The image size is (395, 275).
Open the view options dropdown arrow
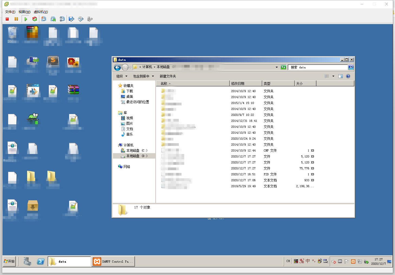[333, 76]
